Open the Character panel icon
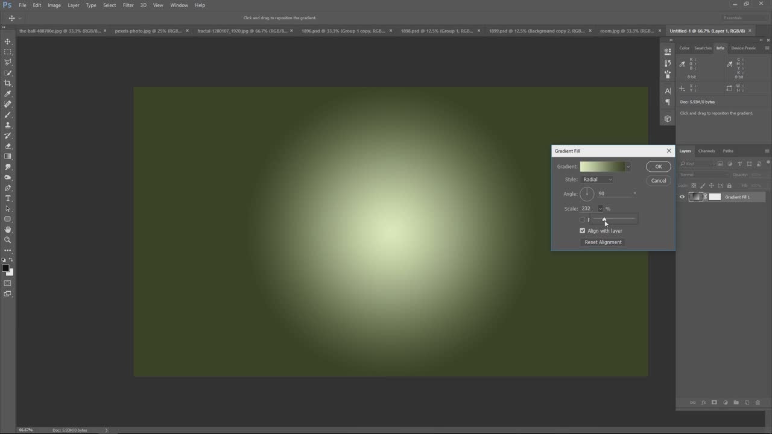Viewport: 772px width, 434px height. tap(668, 91)
